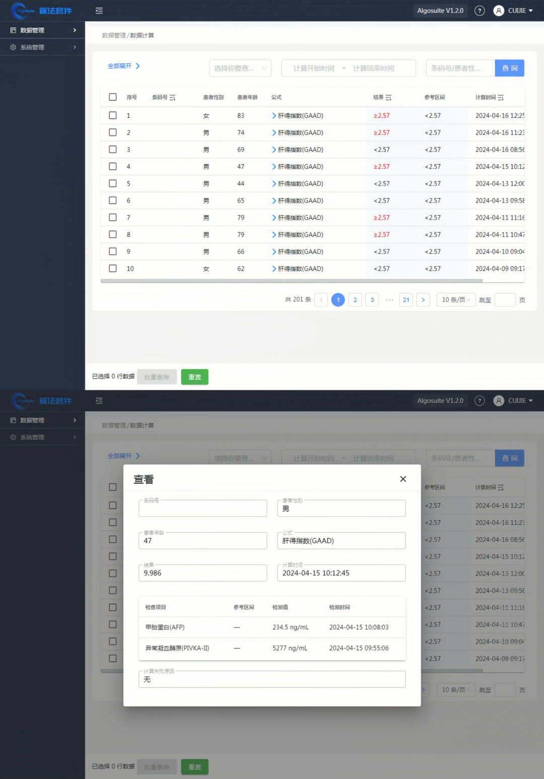Open 数据管理 sidebar menu in top screenshot

pos(42,30)
